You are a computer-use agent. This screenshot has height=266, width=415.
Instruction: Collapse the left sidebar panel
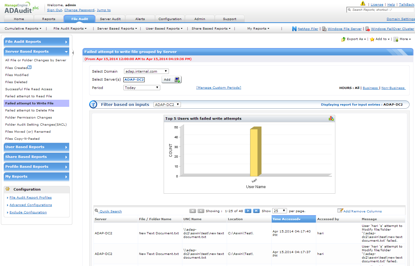click(x=73, y=53)
